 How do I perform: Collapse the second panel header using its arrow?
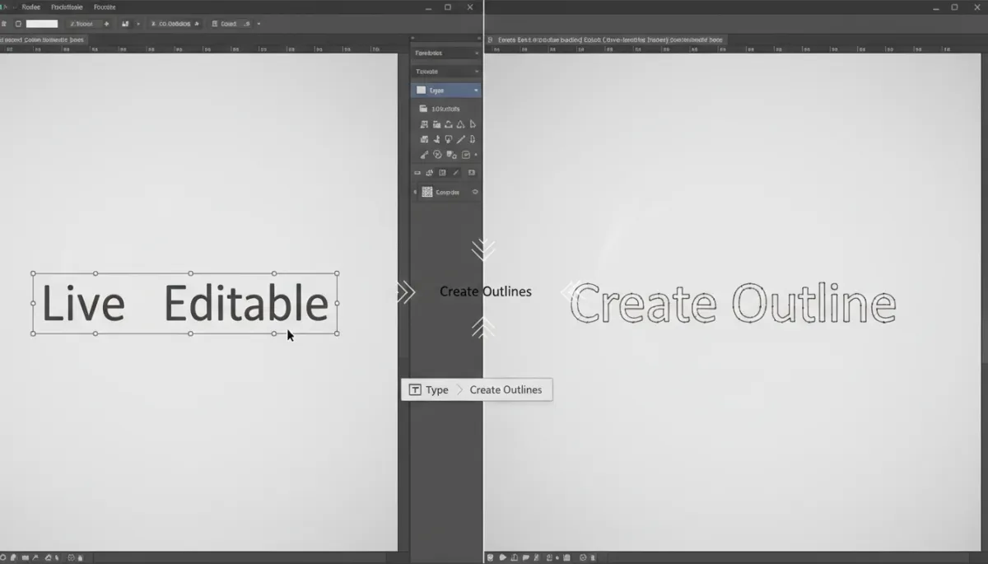click(476, 72)
